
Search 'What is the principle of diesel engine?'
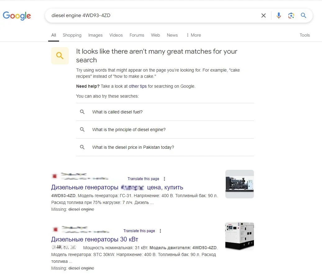(129, 130)
